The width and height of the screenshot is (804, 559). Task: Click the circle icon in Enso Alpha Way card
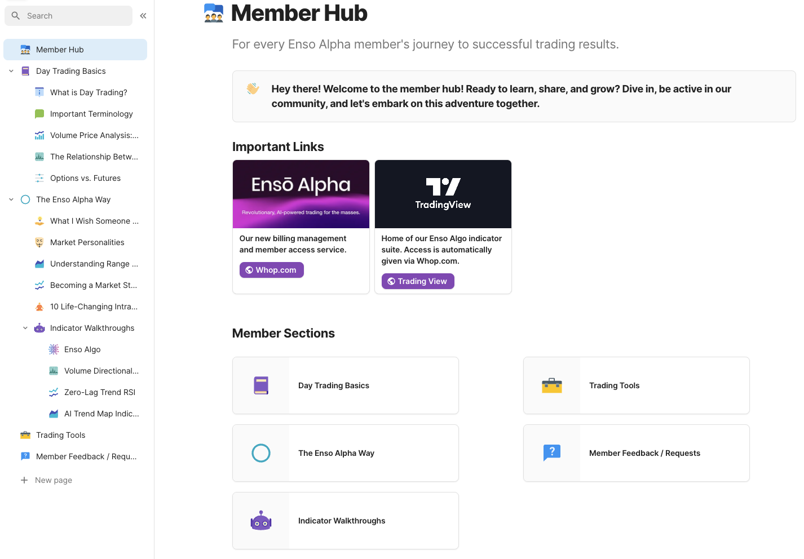click(260, 453)
